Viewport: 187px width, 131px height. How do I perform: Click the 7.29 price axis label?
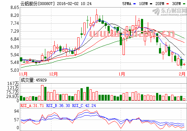15,31
